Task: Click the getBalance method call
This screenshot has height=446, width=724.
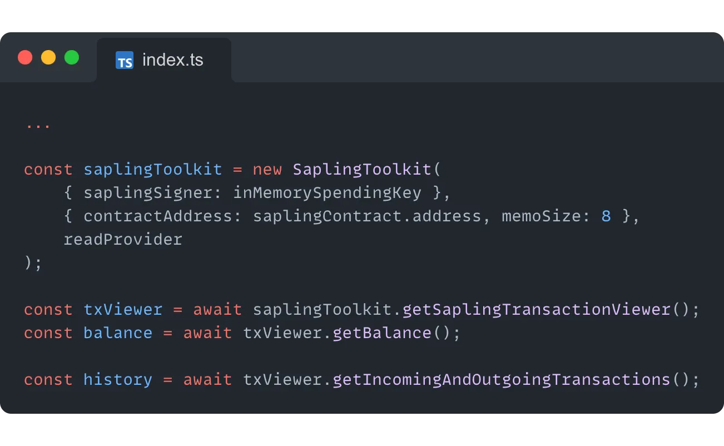Action: click(x=382, y=333)
